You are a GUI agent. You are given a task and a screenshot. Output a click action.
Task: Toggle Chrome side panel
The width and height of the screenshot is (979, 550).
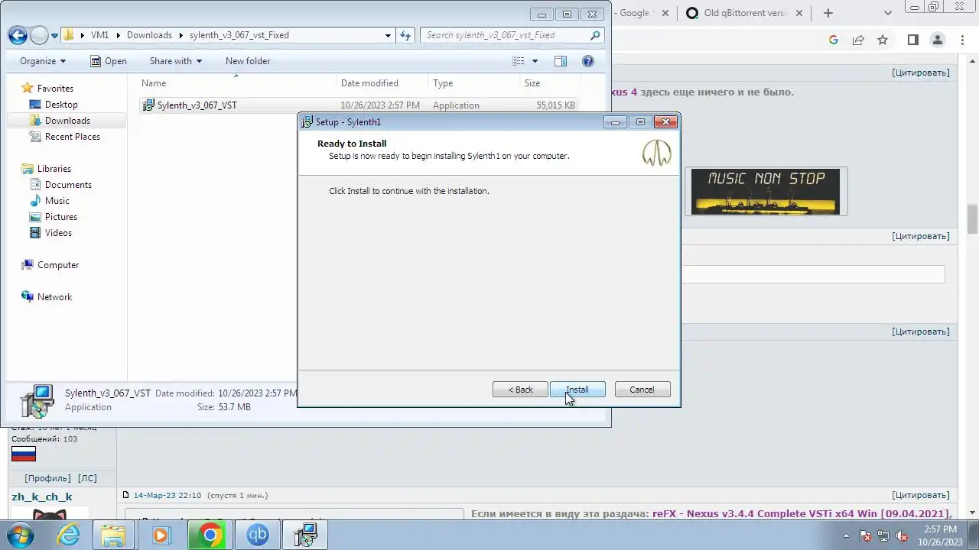pyautogui.click(x=912, y=40)
